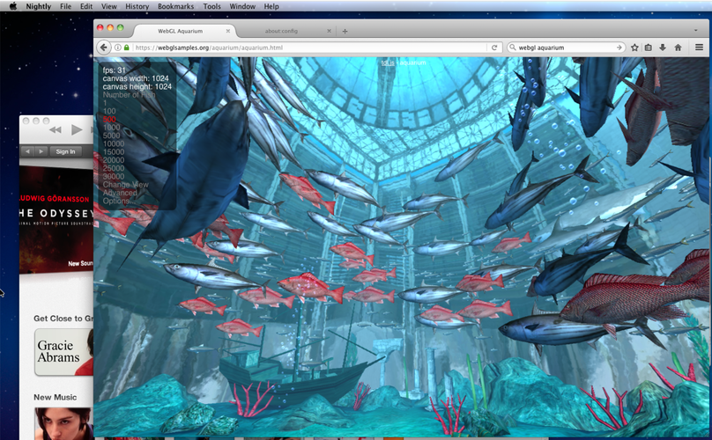Open the list all tabs dropdown arrow
The image size is (712, 440).
click(x=695, y=31)
